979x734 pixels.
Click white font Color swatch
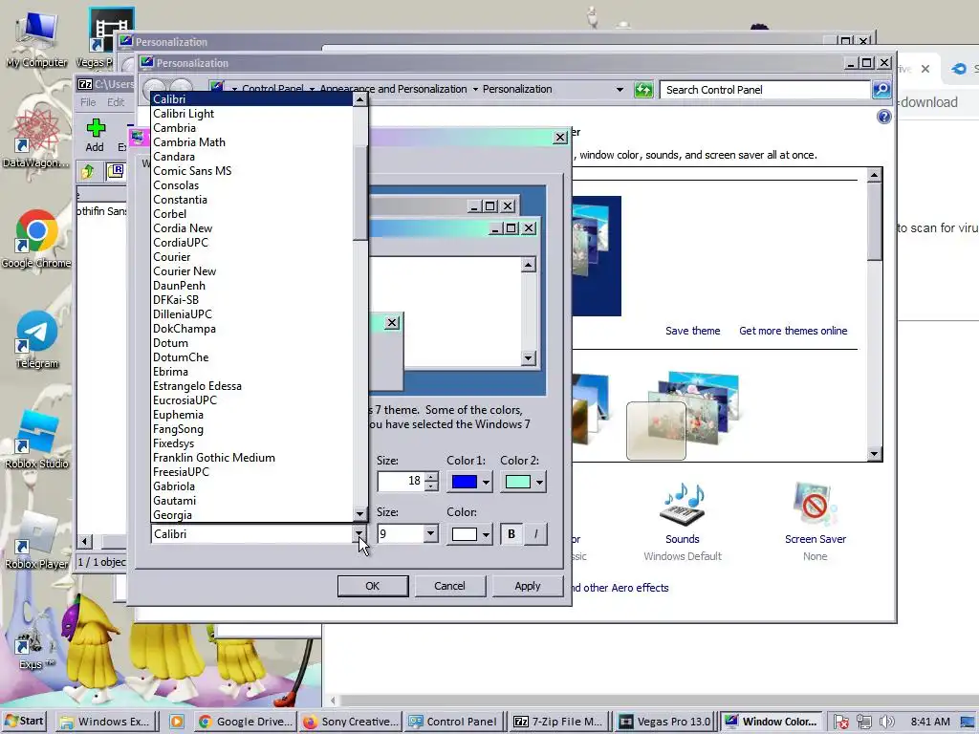click(465, 534)
